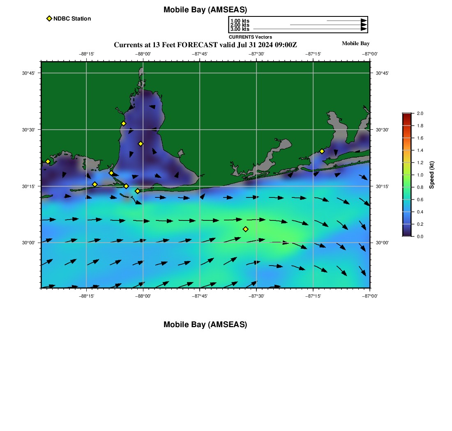Click the top 'Mobile Bay (AMSEAS)' title
The image size is (452, 431).
205,10
